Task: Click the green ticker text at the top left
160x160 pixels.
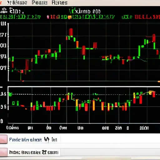Action: pyautogui.click(x=20, y=17)
